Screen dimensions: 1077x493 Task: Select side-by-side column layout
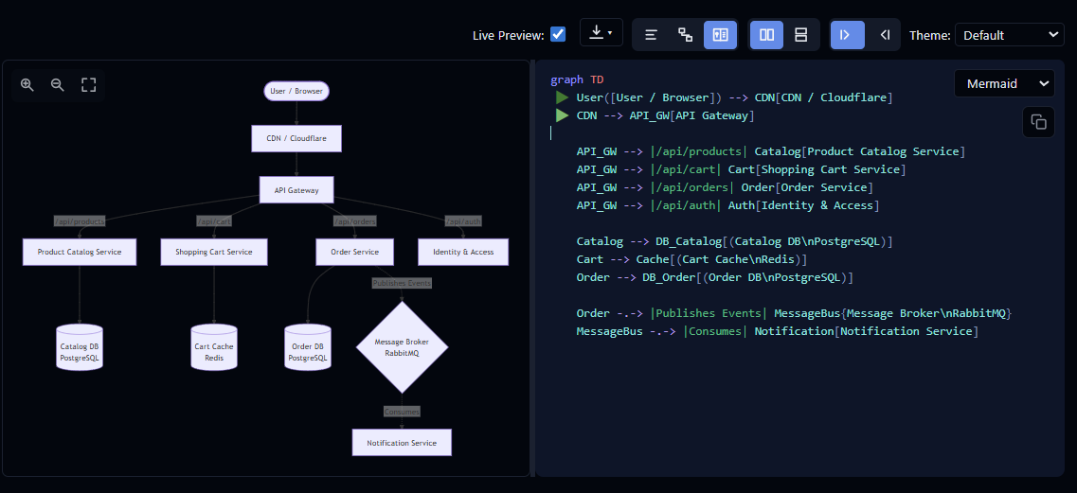click(x=767, y=35)
